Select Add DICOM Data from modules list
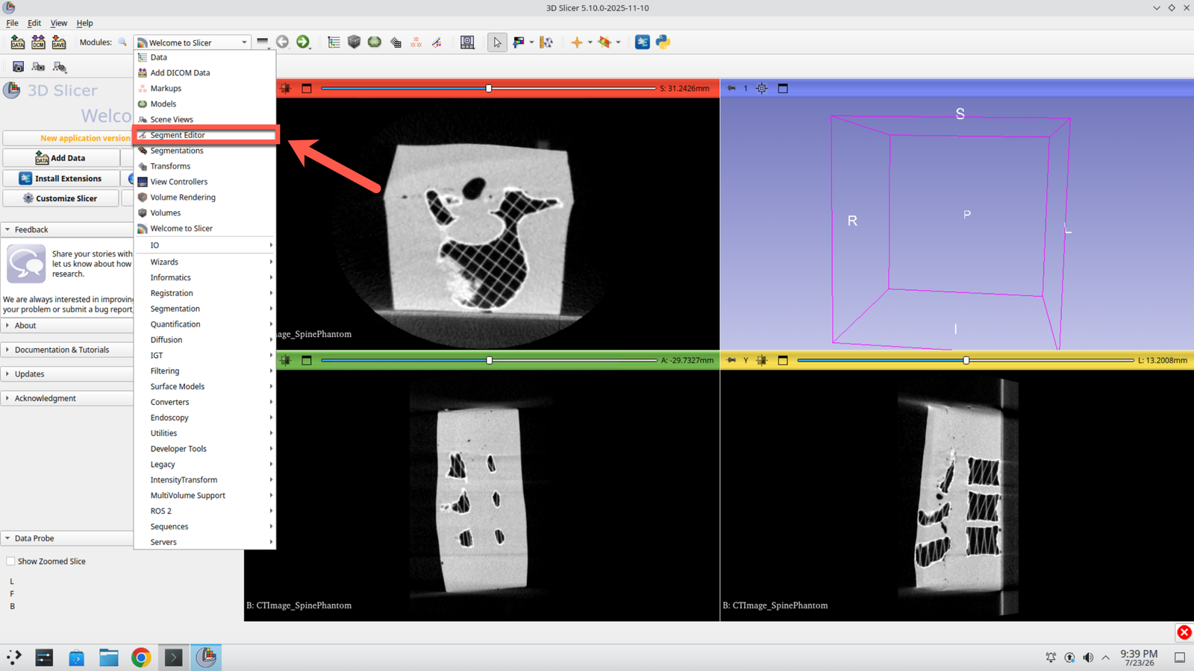 204,73
